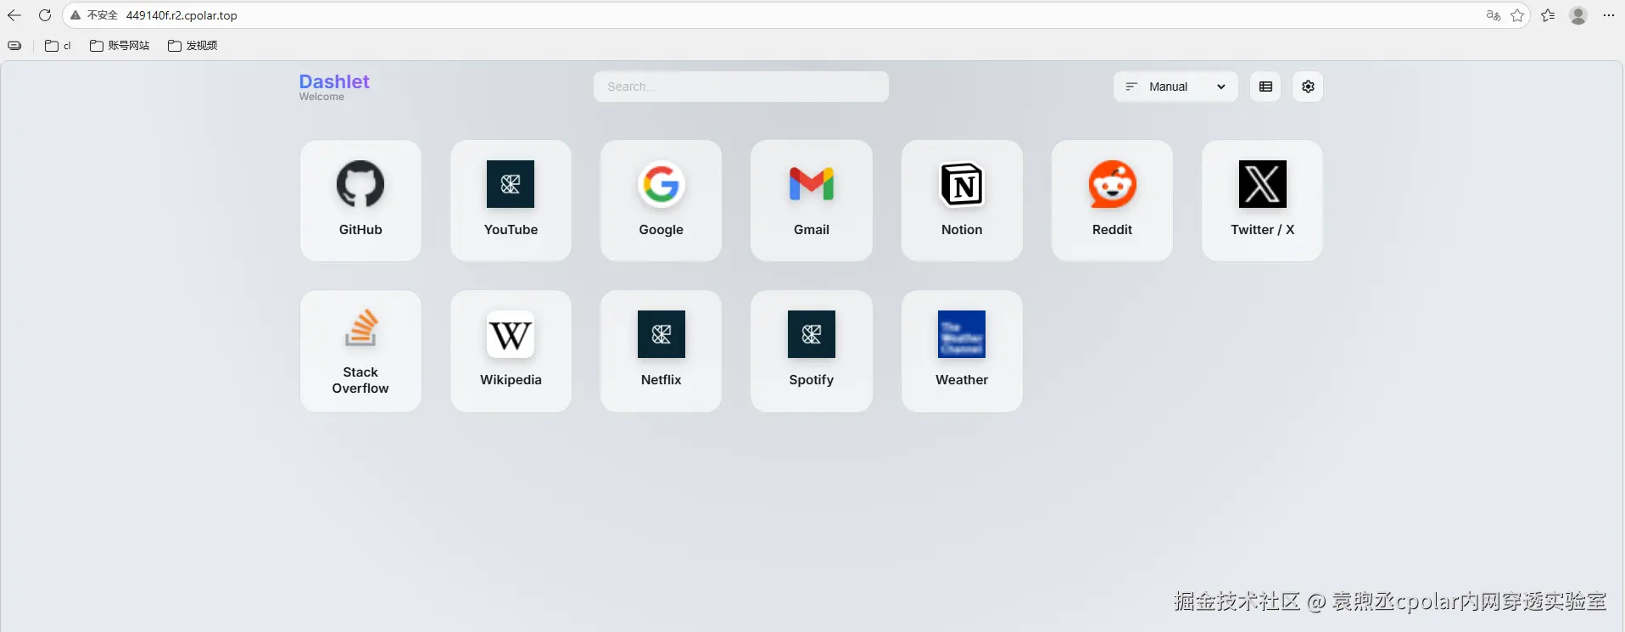Click the Welcome subtitle text

coord(321,97)
